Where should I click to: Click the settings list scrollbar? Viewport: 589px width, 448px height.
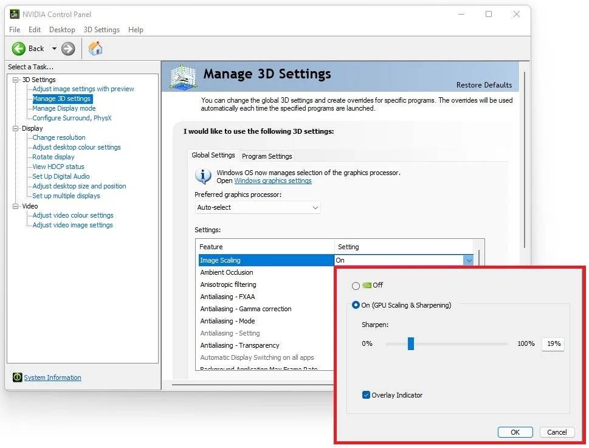coord(478,258)
